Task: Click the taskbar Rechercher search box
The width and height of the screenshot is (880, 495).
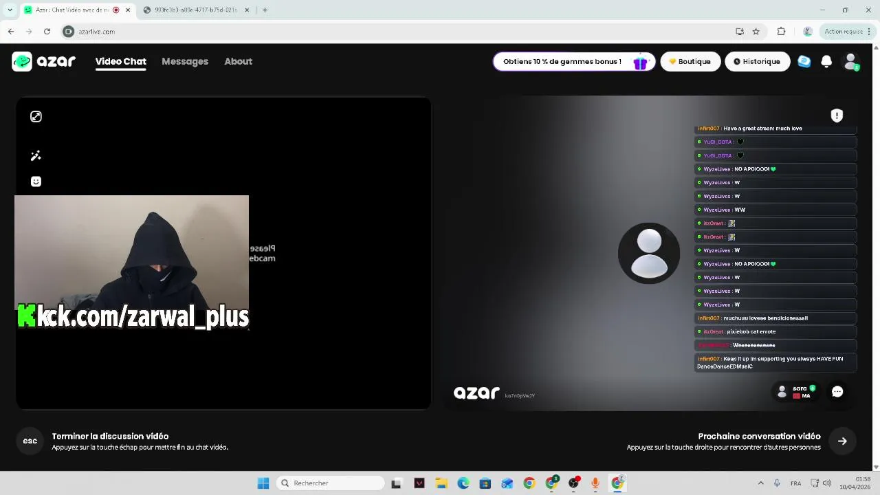Action: pos(331,483)
